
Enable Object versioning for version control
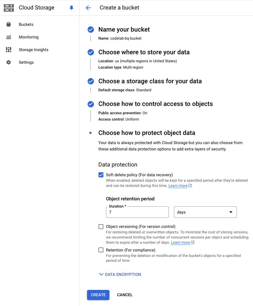coord(101,226)
